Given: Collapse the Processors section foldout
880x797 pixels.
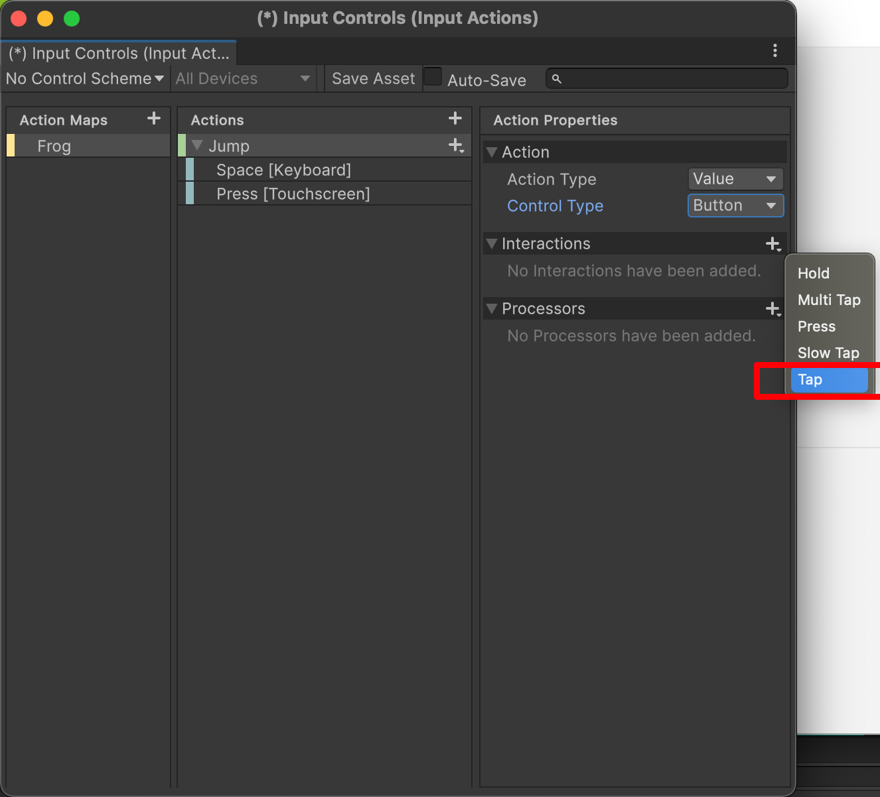Looking at the screenshot, I should click(492, 309).
